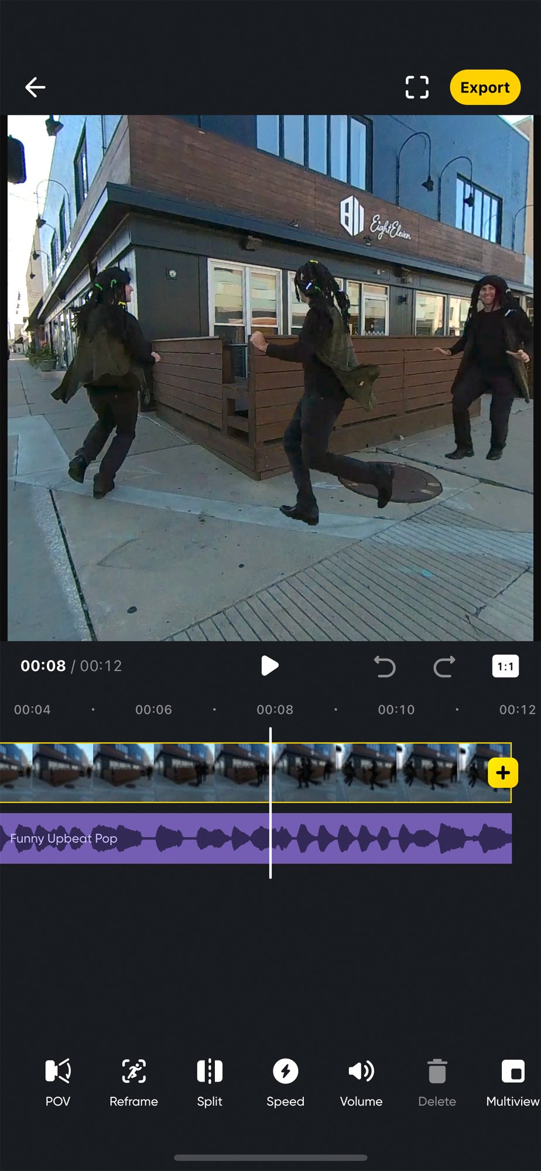Image resolution: width=541 pixels, height=1171 pixels.
Task: Select the Funny Upbeat Pop audio track
Action: pyautogui.click(x=176, y=838)
